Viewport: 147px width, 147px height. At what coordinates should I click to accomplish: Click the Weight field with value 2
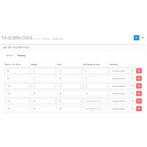(x=43, y=71)
